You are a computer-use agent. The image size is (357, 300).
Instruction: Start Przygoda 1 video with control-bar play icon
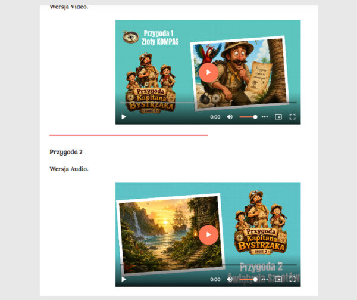coord(124,117)
